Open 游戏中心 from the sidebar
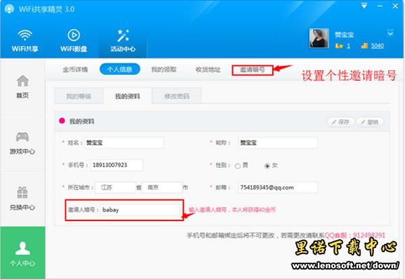Image resolution: width=405 pixels, height=279 pixels. coord(22,143)
